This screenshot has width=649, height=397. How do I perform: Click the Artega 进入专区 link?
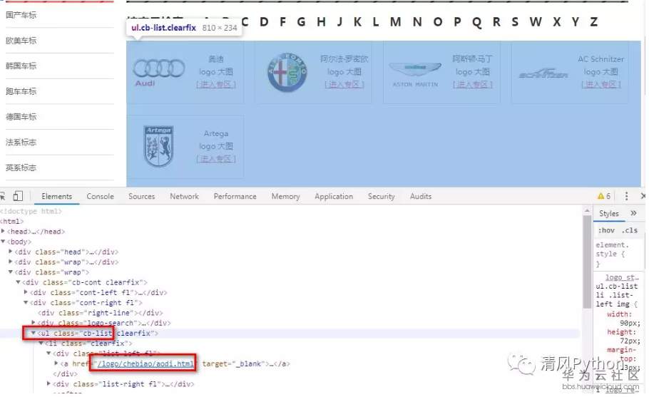[216, 159]
